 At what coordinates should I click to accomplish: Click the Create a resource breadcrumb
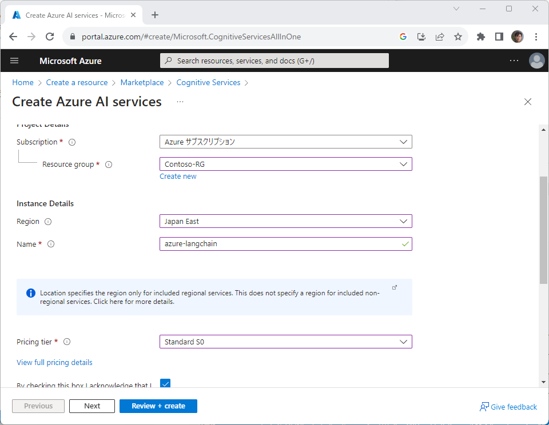tap(77, 83)
